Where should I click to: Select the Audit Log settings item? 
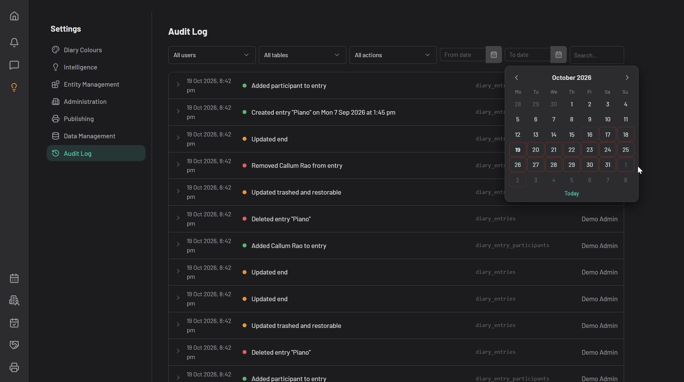[x=96, y=153]
